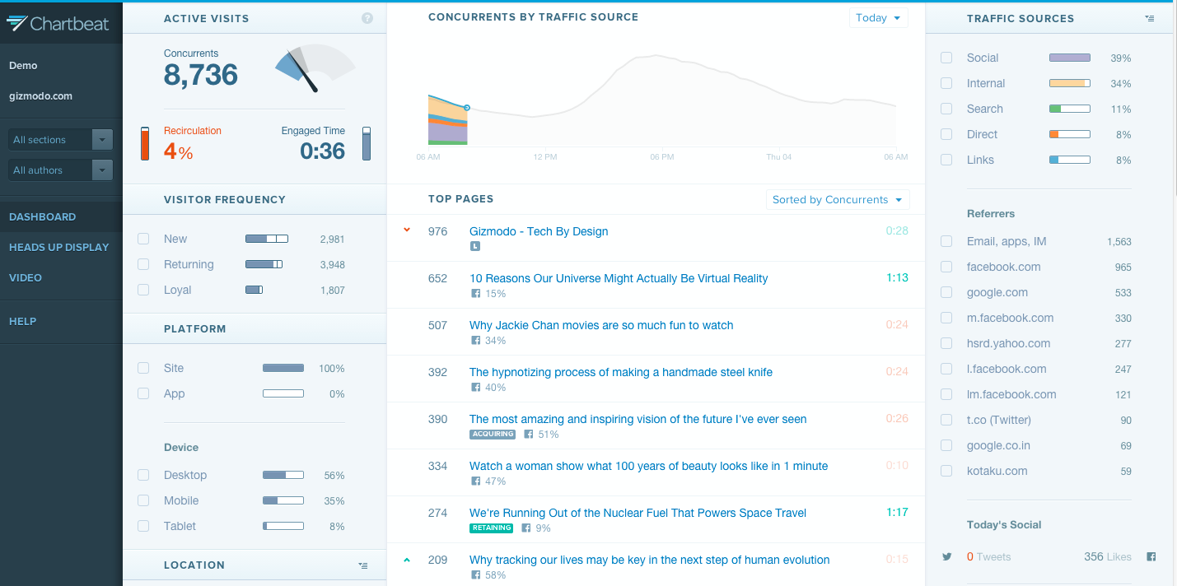Click the vertical scrollbar at right edge
Viewport: 1177px width, 586px height.
[1175, 99]
